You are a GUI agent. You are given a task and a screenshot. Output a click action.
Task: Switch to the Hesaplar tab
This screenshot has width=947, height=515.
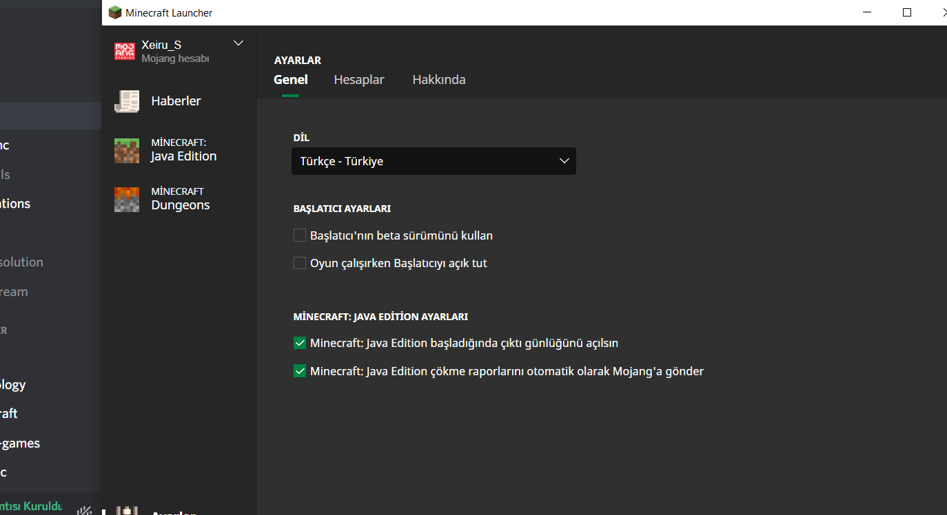click(359, 80)
